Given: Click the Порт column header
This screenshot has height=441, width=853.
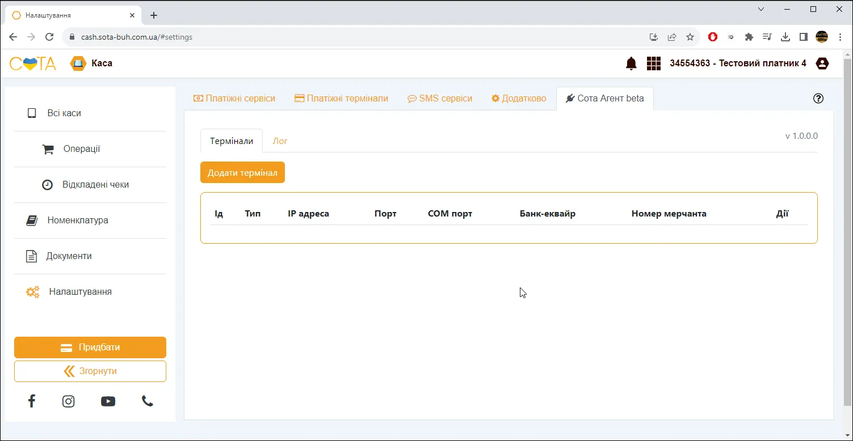Looking at the screenshot, I should (x=385, y=214).
